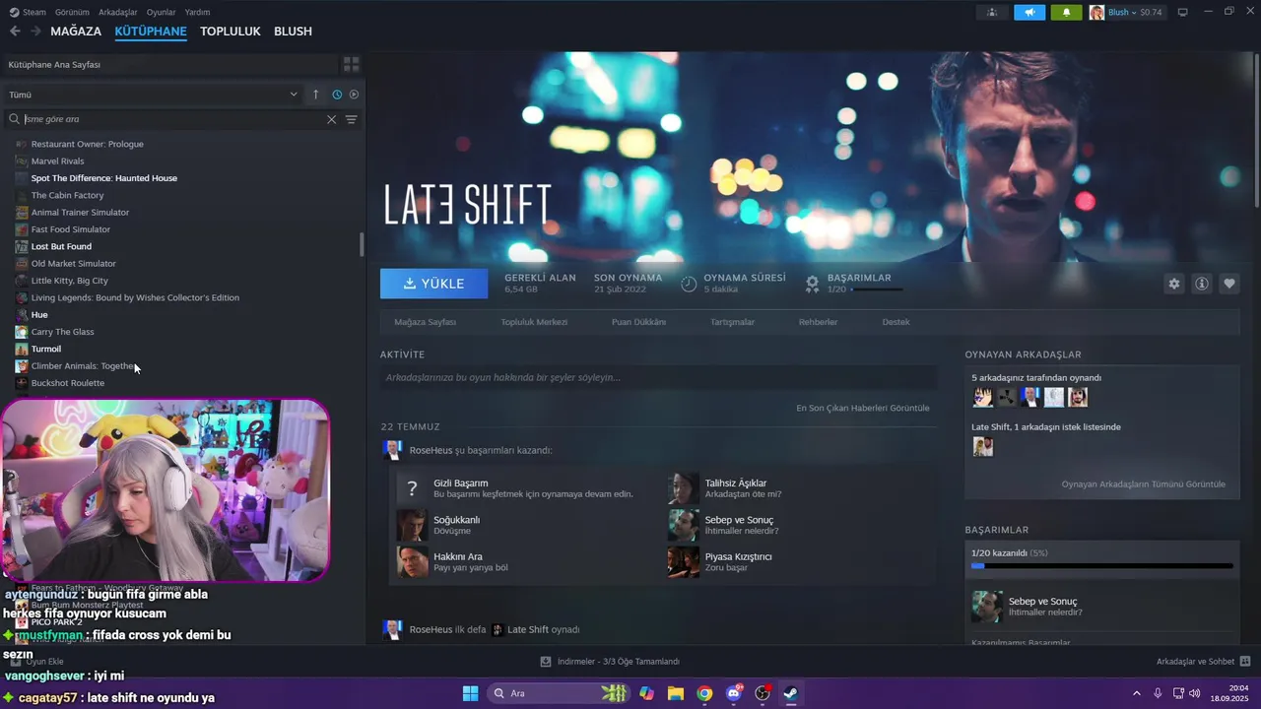Open the Blush account avatar

(1096, 13)
